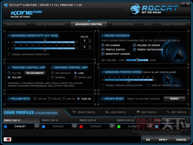Enable display pointer trails checkbox
Image resolution: width=193 pixels, height=145 pixels.
[x=149, y=85]
